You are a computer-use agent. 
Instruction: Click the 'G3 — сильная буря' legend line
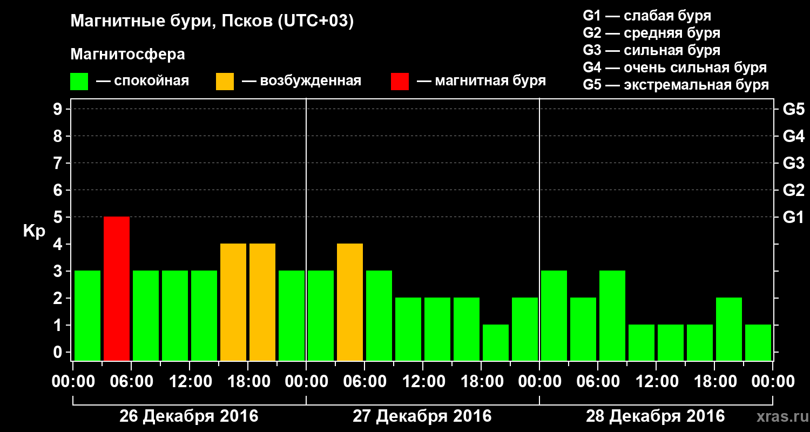(651, 50)
